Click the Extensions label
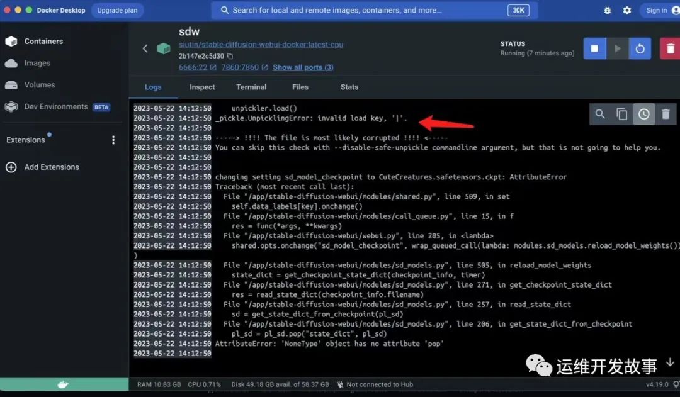 click(26, 140)
